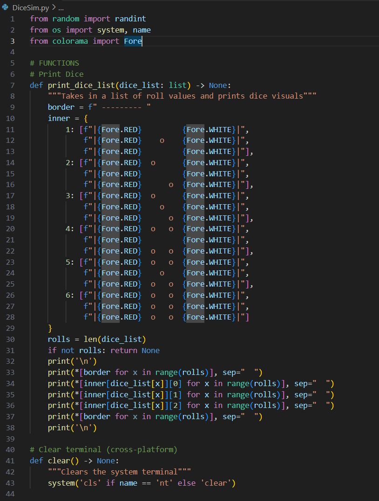Click the 'cls' string in system call
This screenshot has height=501, width=379.
[x=90, y=483]
